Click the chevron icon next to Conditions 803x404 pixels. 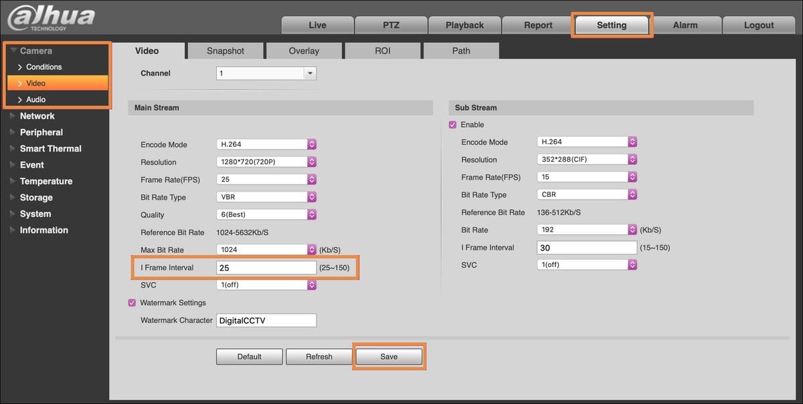20,67
